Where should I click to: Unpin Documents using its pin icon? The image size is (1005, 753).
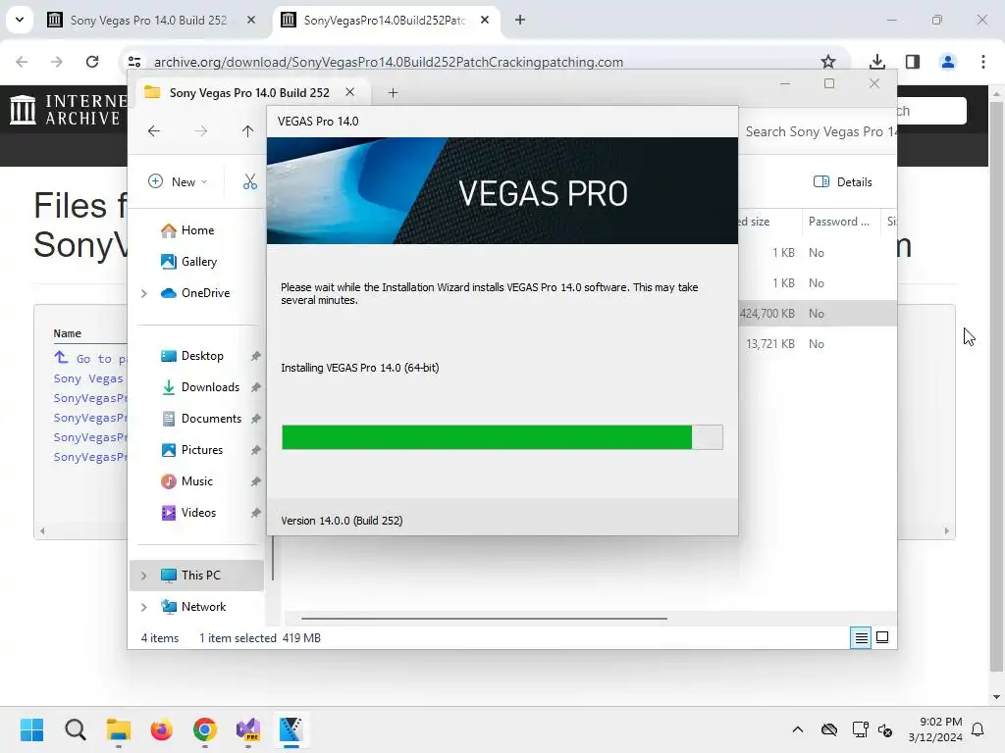(x=256, y=419)
